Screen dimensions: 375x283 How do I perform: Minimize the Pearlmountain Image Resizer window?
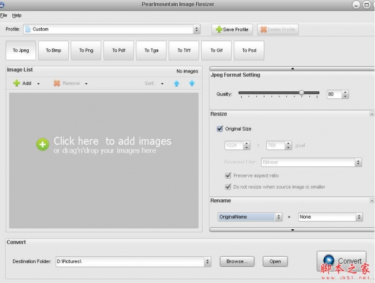pos(356,4)
